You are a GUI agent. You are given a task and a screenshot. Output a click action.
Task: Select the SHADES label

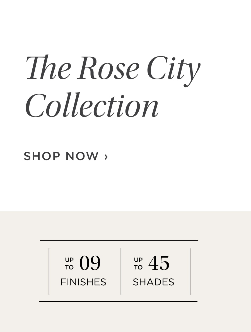coord(154,282)
